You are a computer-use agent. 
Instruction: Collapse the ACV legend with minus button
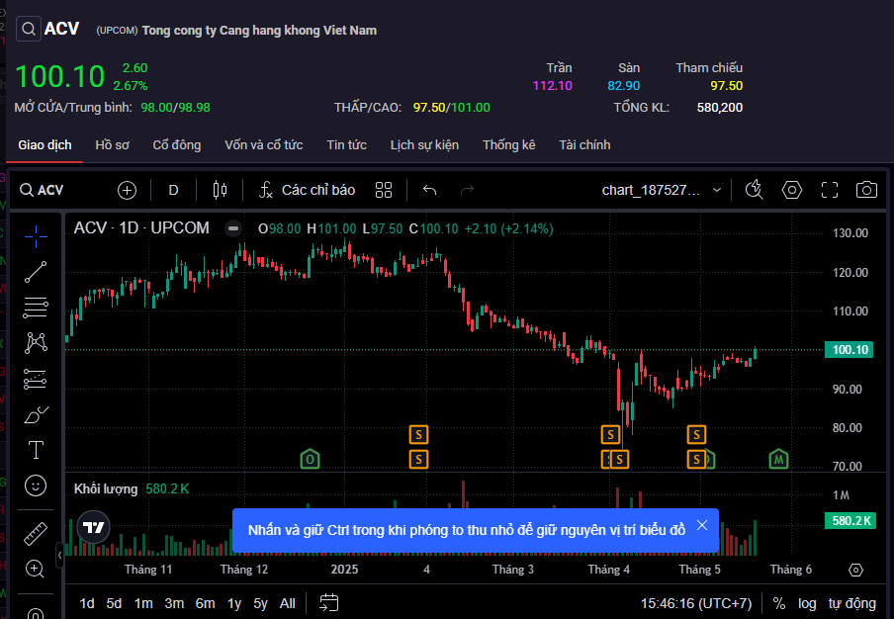[232, 228]
